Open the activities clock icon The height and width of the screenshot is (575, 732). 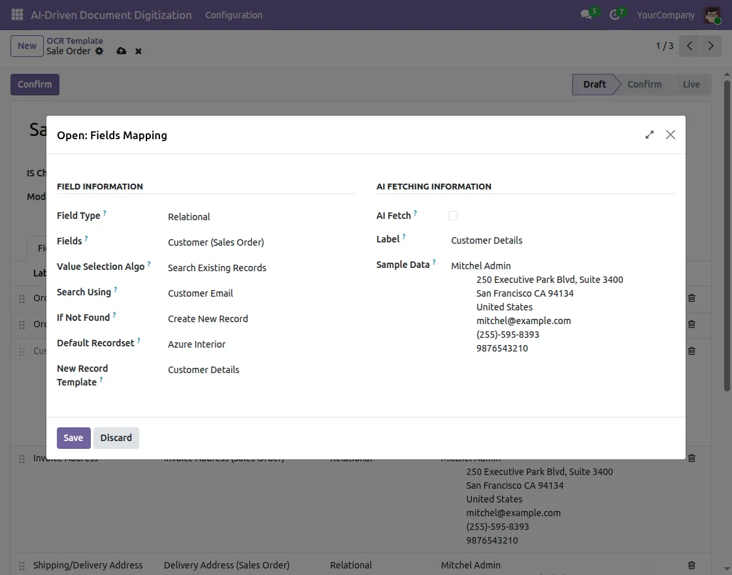point(615,15)
